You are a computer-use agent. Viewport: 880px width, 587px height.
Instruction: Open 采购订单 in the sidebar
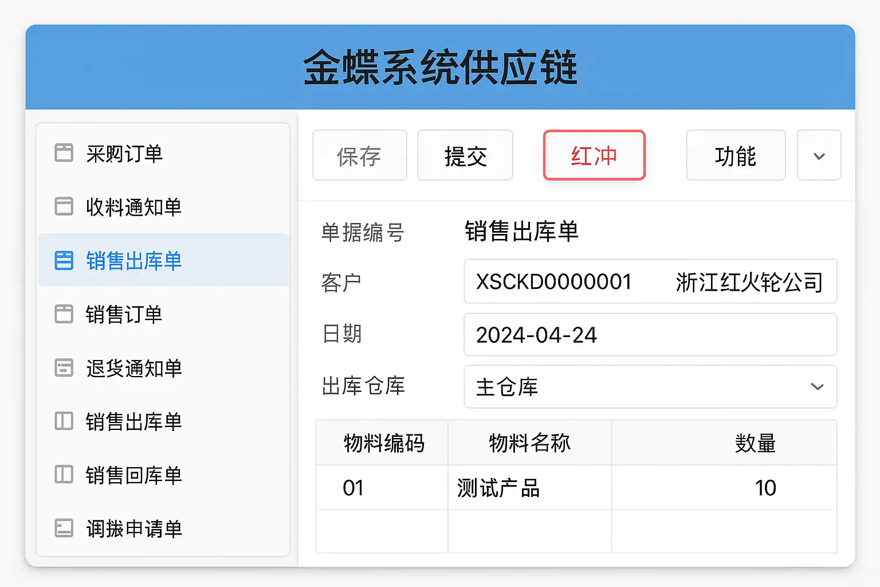[163, 154]
